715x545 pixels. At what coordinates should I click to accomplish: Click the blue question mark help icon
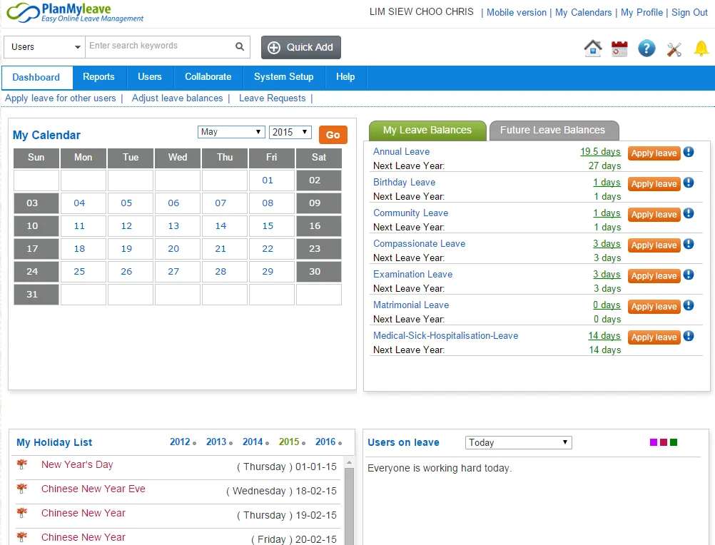tap(646, 49)
